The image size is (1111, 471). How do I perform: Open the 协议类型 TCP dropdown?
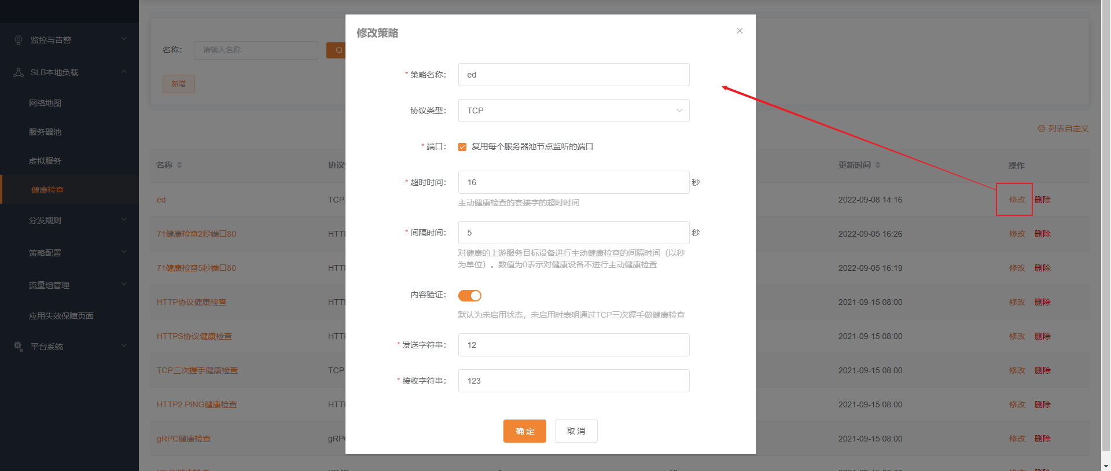[573, 111]
